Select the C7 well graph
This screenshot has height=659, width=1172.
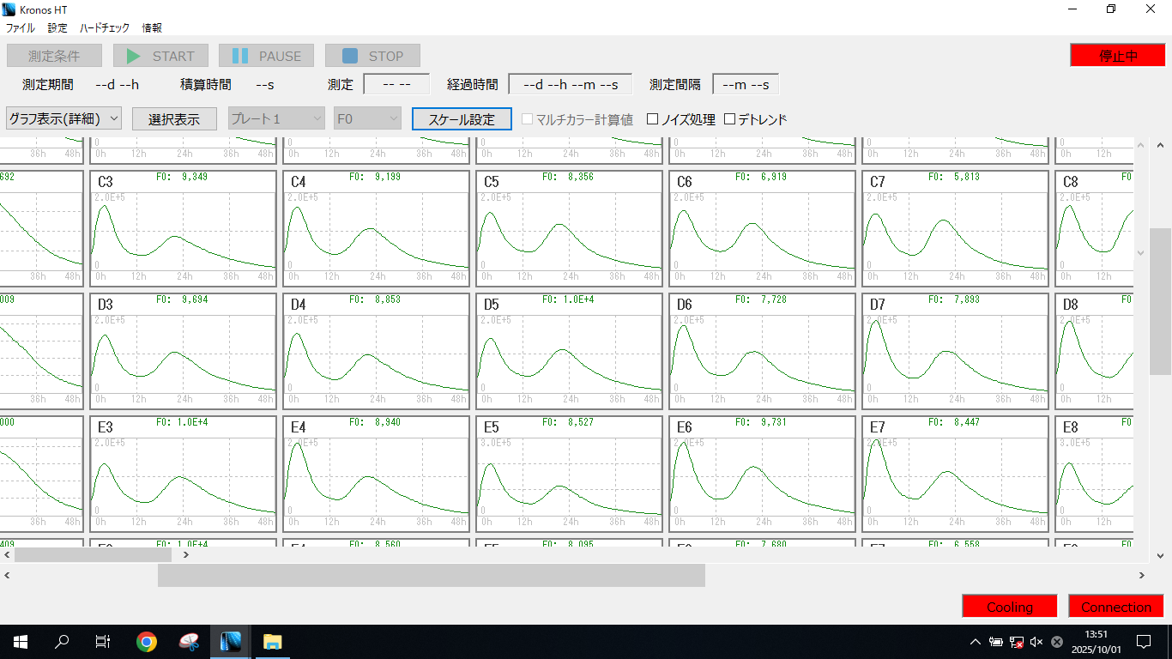click(956, 228)
